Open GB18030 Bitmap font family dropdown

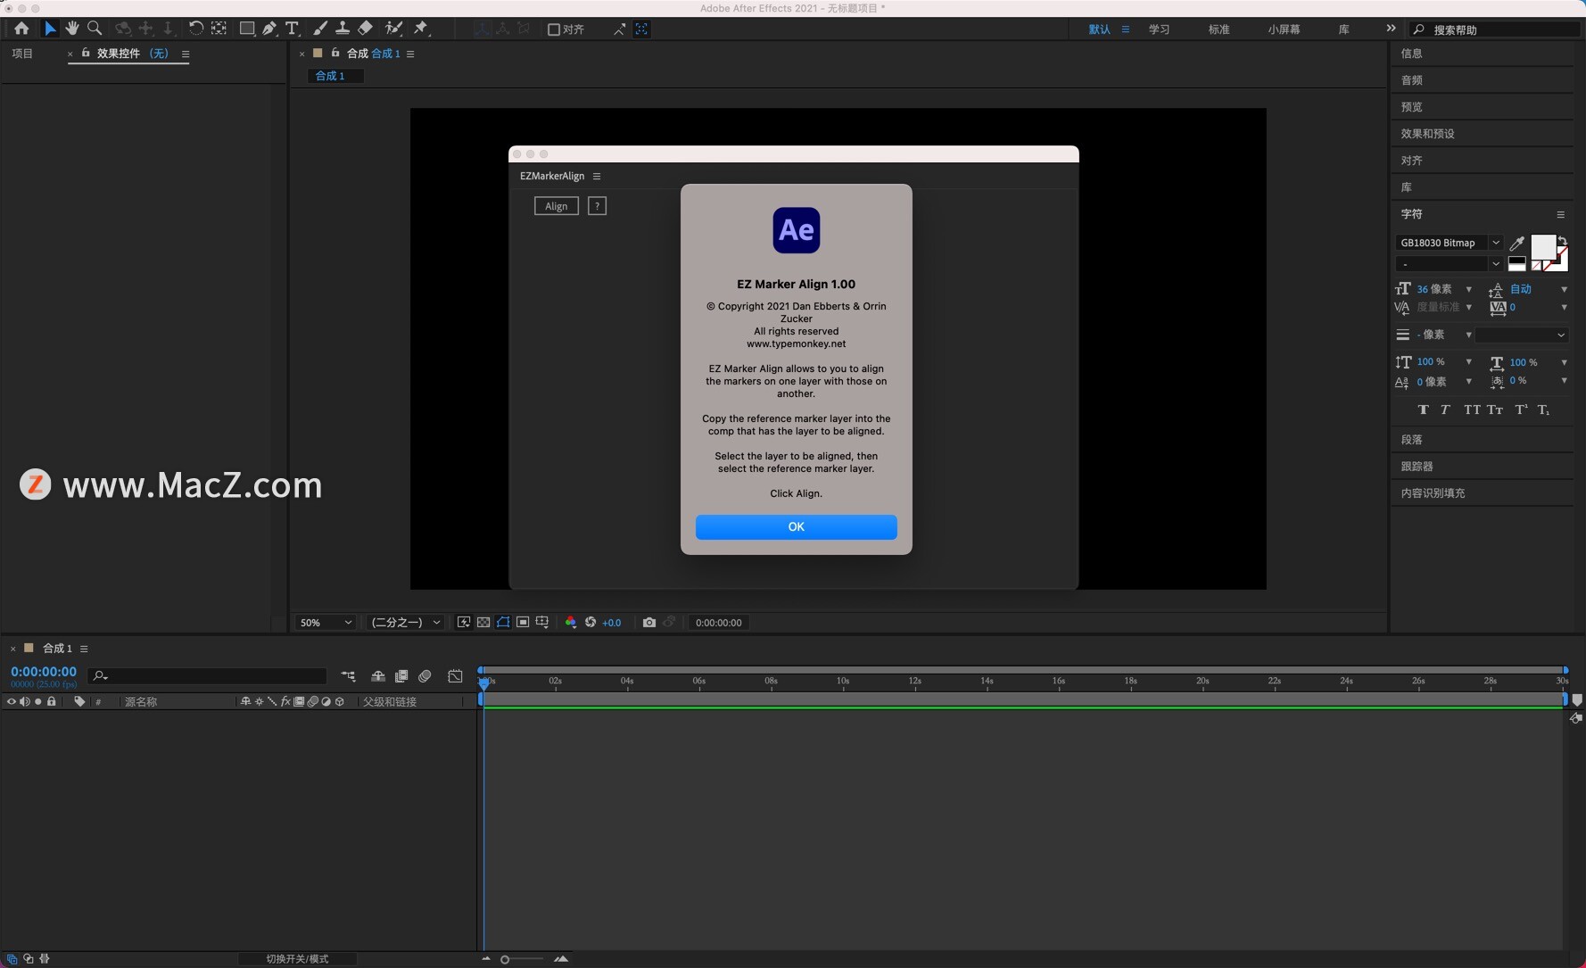pyautogui.click(x=1496, y=243)
